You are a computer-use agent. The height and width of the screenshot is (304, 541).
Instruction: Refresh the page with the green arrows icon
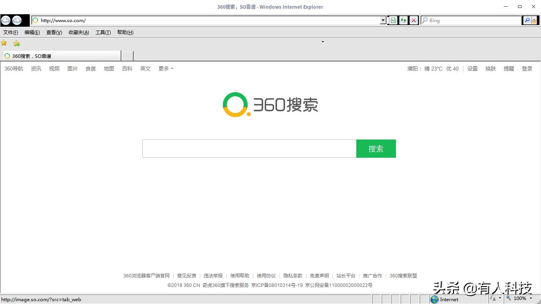[403, 20]
